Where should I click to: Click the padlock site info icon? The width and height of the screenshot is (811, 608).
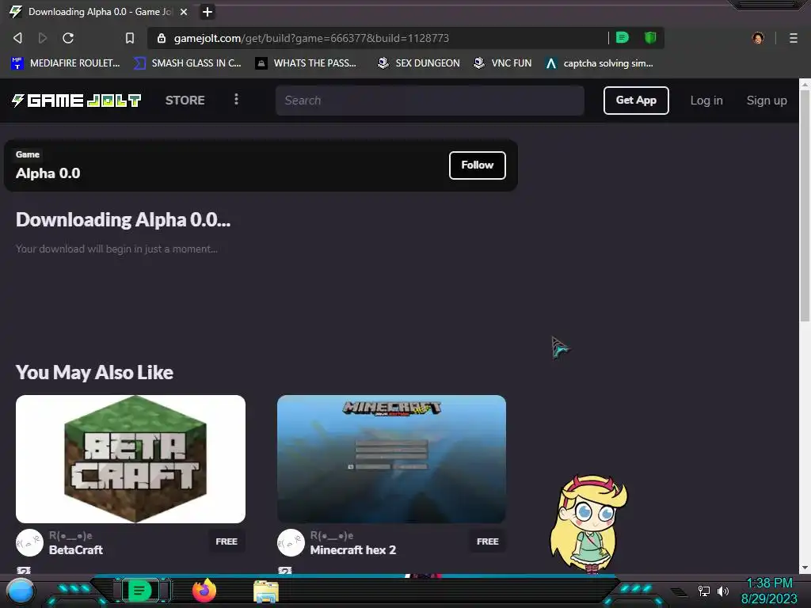coord(162,38)
